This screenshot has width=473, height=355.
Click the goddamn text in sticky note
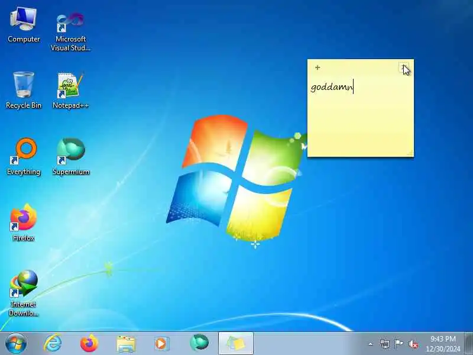tap(331, 88)
